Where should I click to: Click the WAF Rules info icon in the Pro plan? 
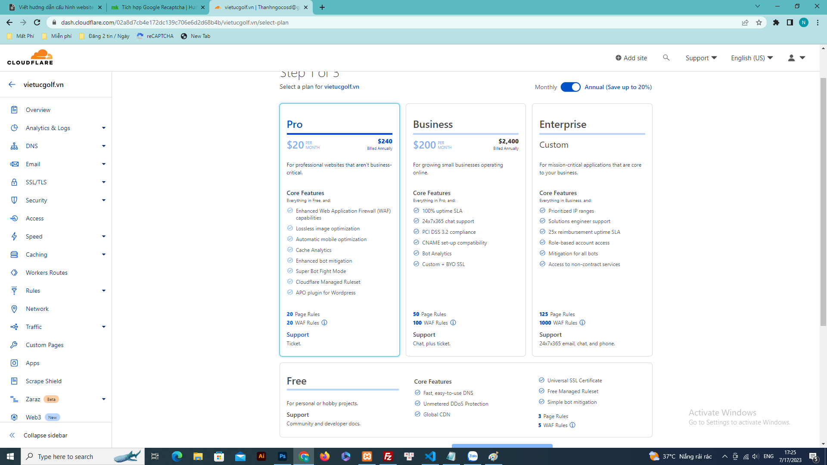(x=324, y=323)
